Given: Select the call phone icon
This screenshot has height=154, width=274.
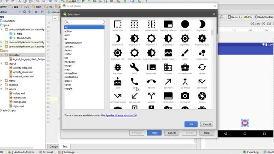Looking at the screenshot, I should point(134,82).
